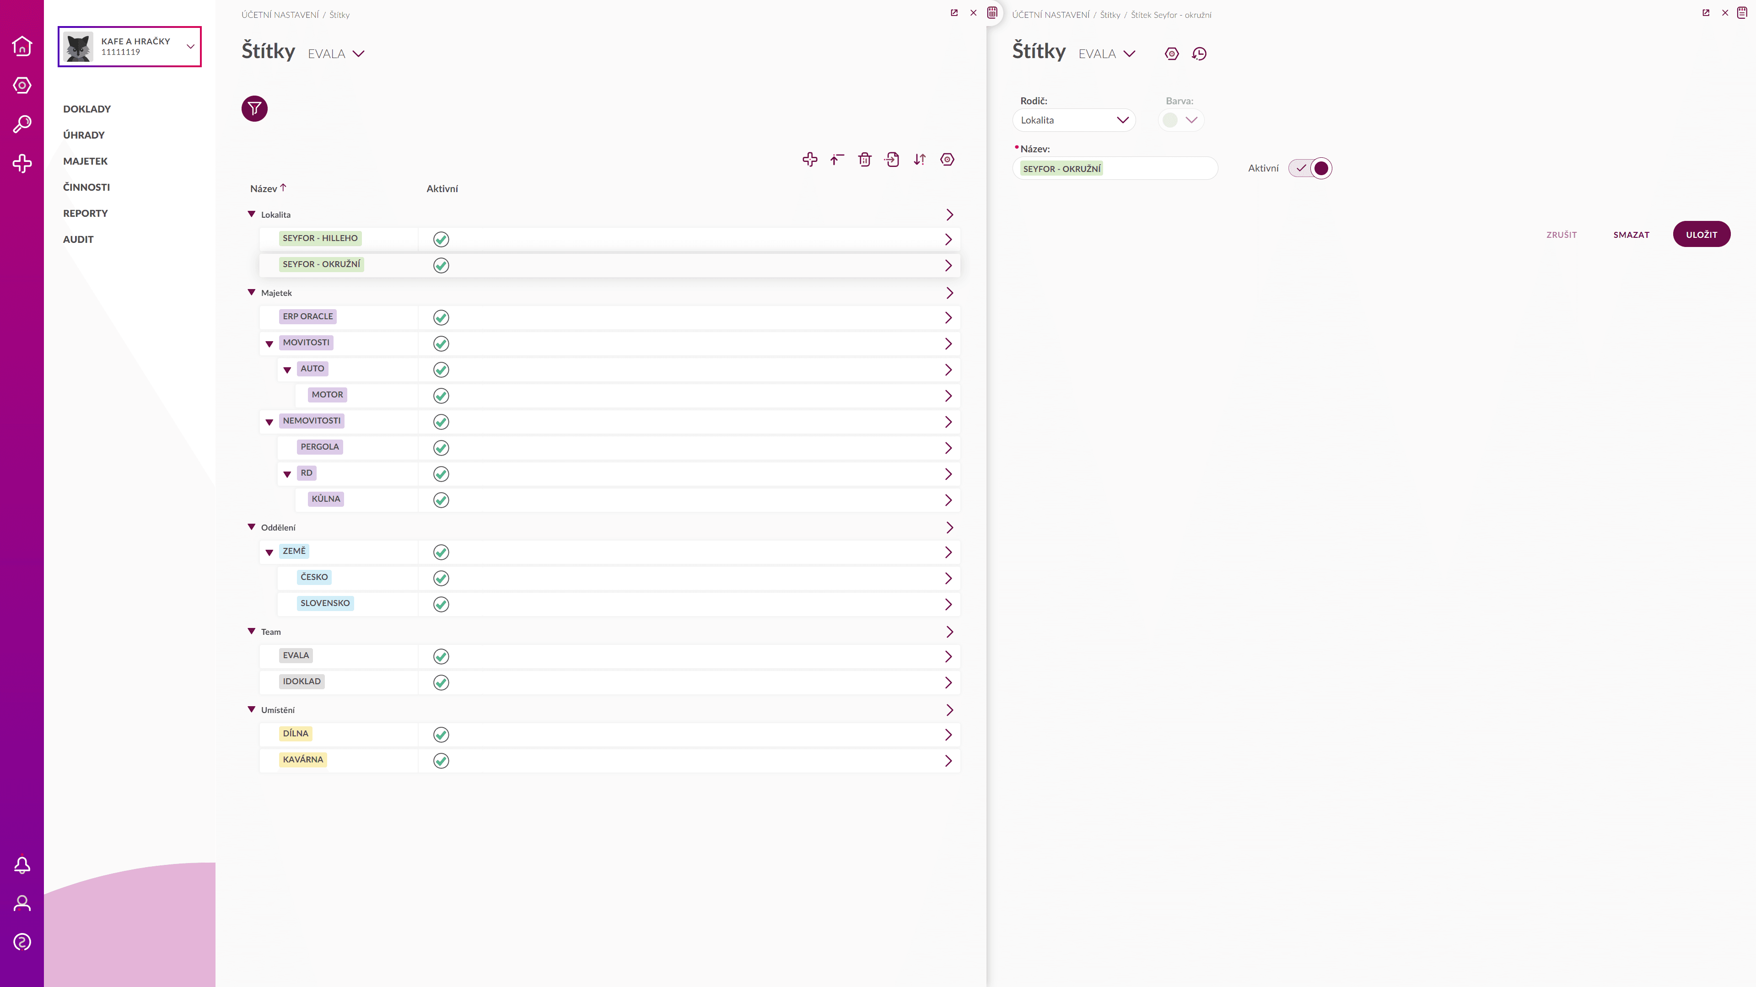
Task: Click active checkmark for ERP ORACLE
Action: point(441,317)
